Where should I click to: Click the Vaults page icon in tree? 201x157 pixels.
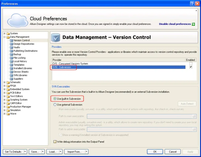coord(11,47)
